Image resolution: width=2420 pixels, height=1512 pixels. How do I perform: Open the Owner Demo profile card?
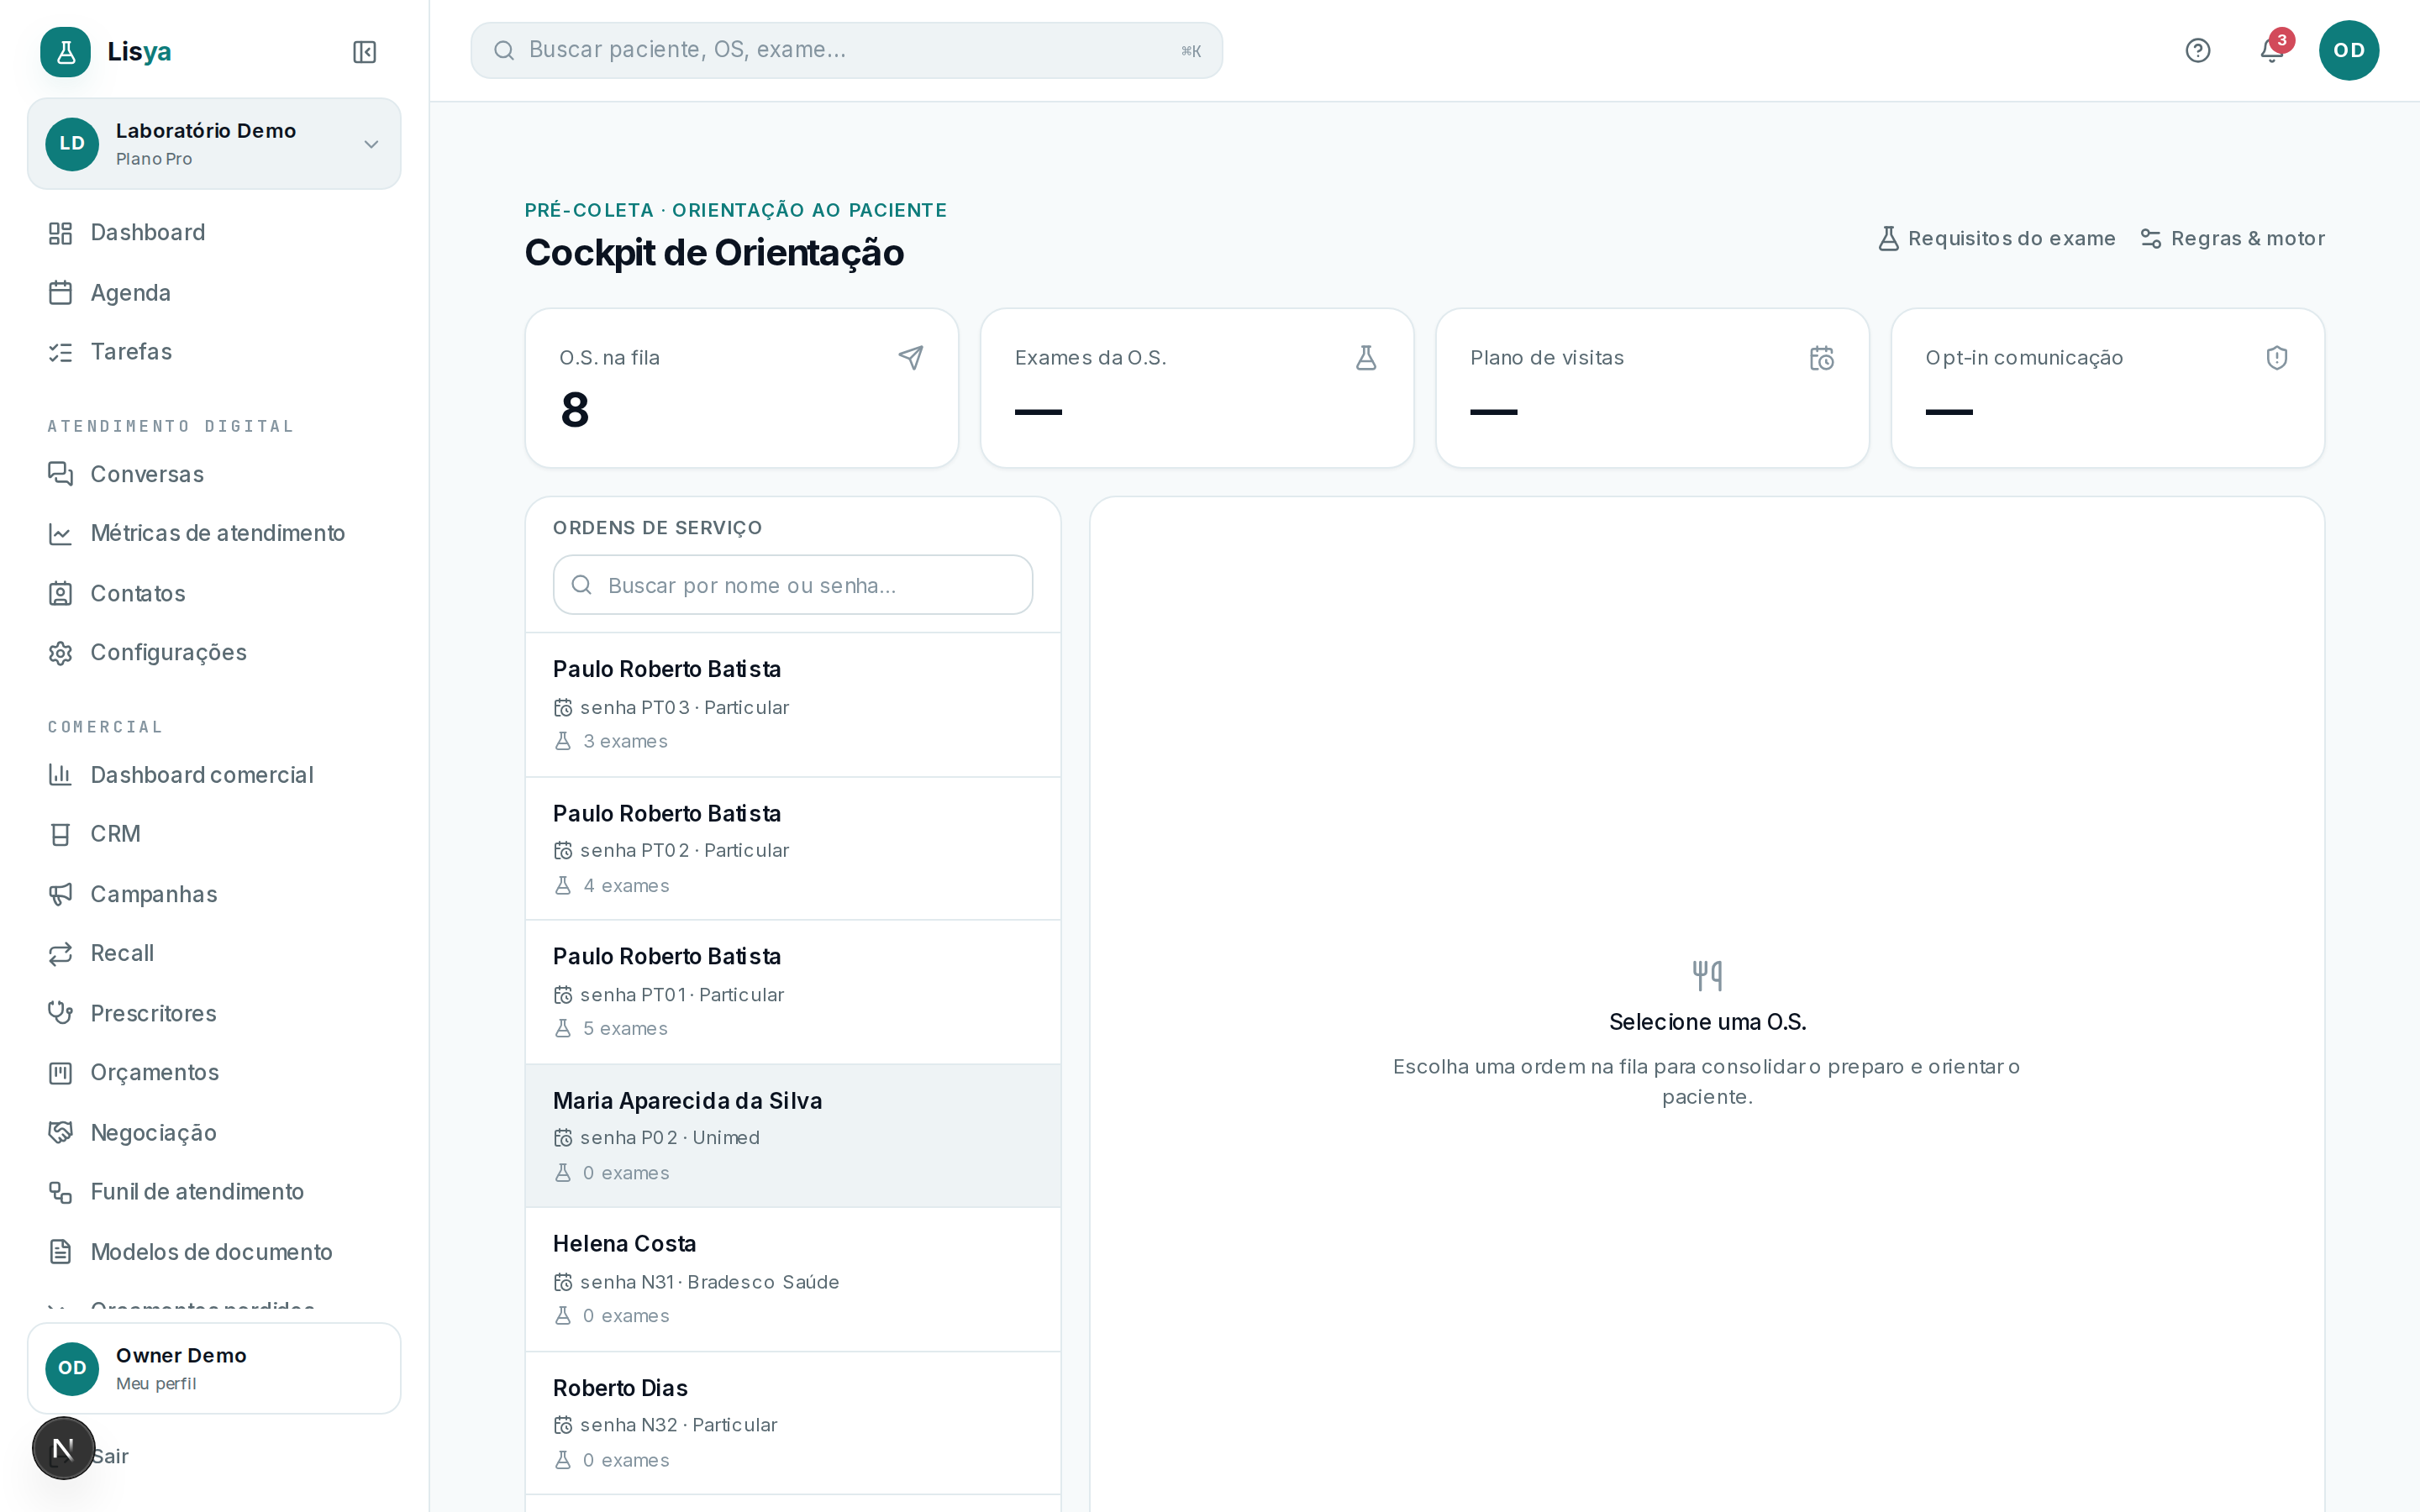[x=214, y=1367]
